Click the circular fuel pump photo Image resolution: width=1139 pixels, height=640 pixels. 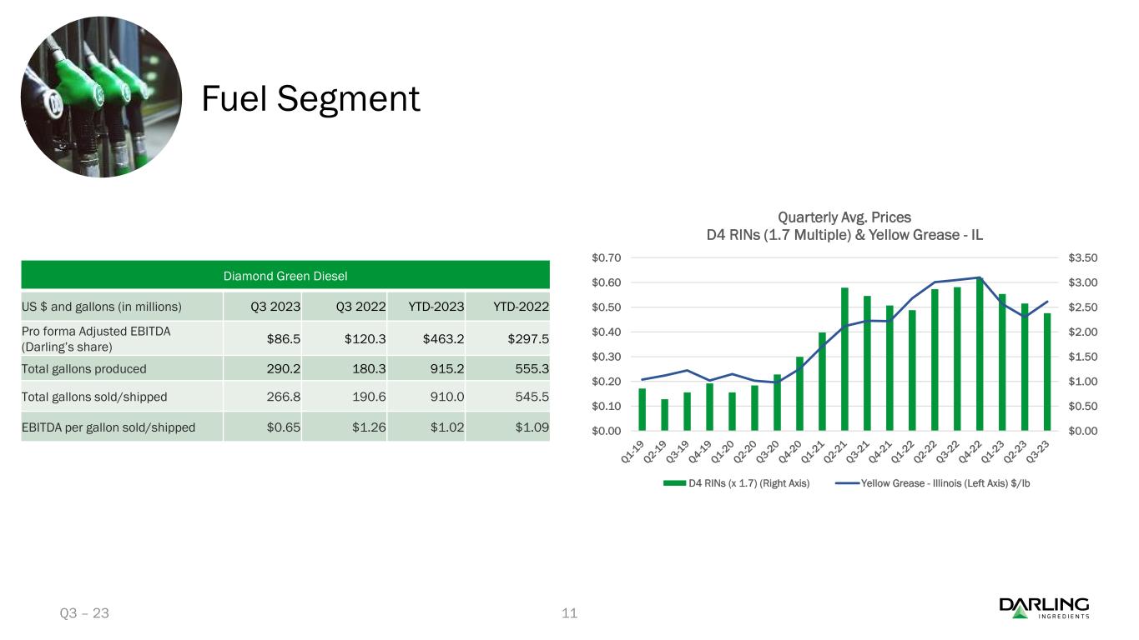100,97
